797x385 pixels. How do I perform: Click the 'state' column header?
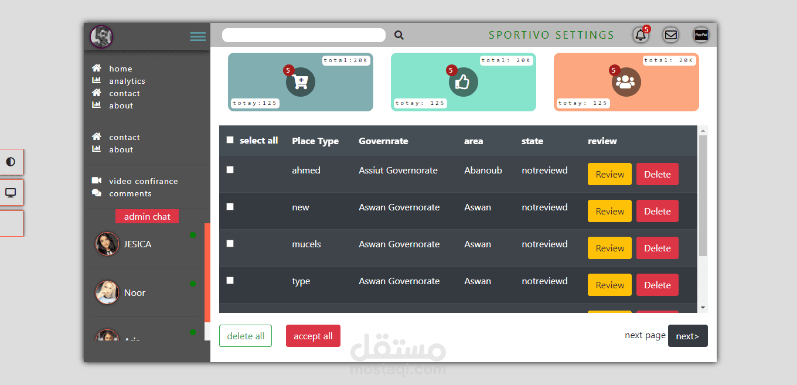pos(532,141)
